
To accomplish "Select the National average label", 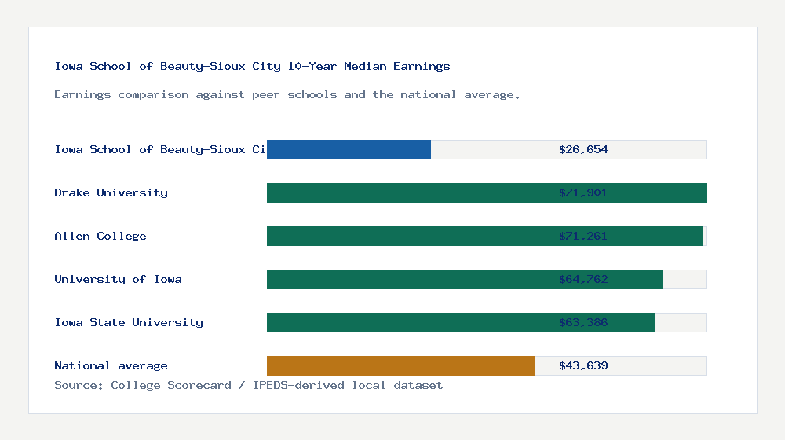I will click(111, 366).
